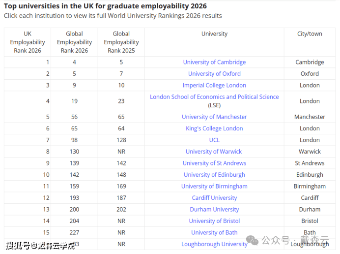340x254 pixels.
Task: Open the University of Oxford link
Action: (x=214, y=74)
